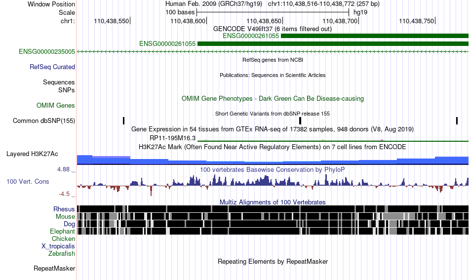
Task: Select the Rhesus alignment row label
Action: tap(64, 209)
